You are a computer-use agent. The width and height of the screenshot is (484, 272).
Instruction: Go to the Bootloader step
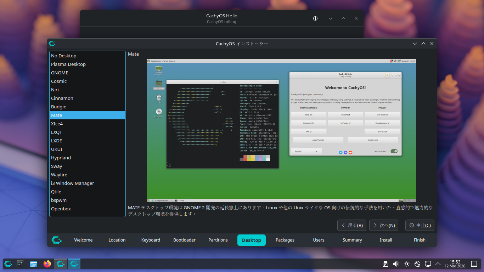coord(184,240)
